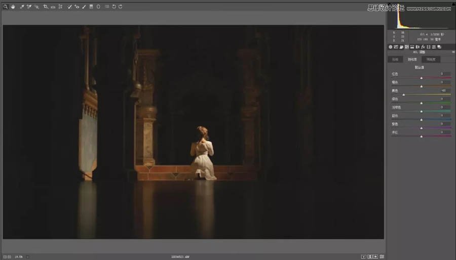
Task: Open the Snapshots panel icon
Action: (439, 47)
